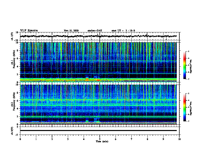Image resolution: width=202 pixels, height=156 pixels.
Task: Click the "2" tick on ch.2 frequency axis
Action: pyautogui.click(x=18, y=116)
